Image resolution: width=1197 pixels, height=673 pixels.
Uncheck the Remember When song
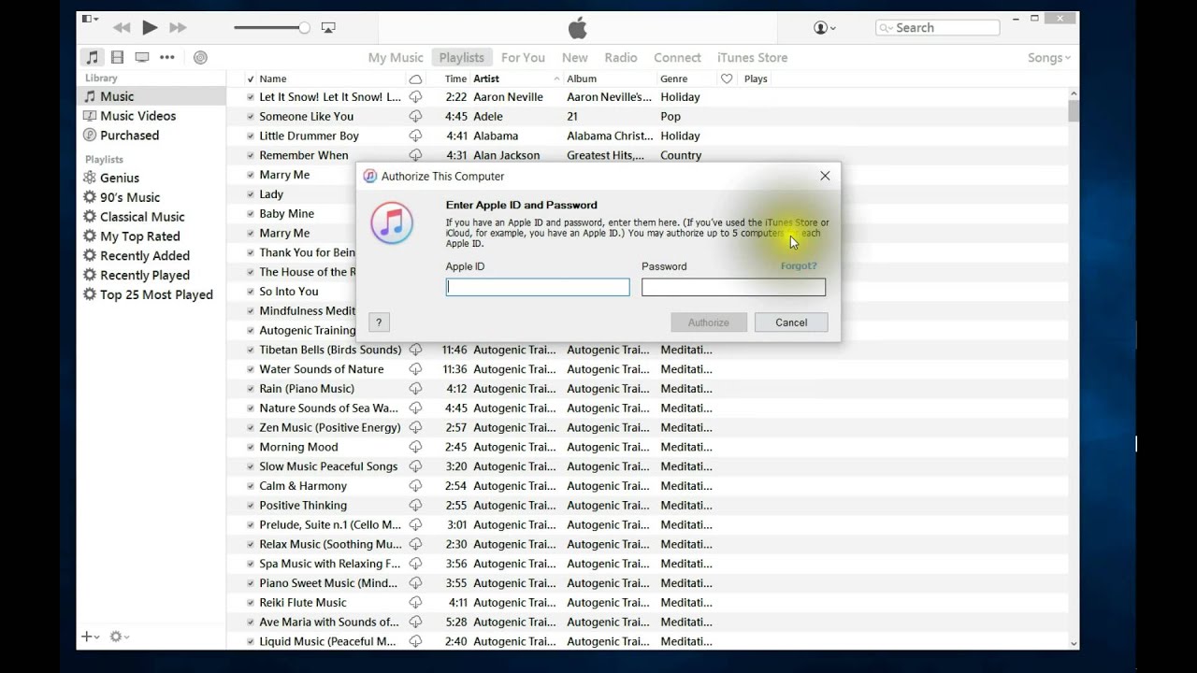(x=251, y=155)
